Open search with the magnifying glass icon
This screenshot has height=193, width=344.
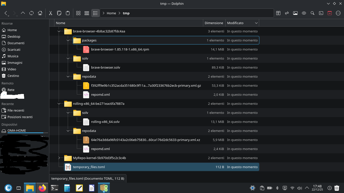[313, 13]
